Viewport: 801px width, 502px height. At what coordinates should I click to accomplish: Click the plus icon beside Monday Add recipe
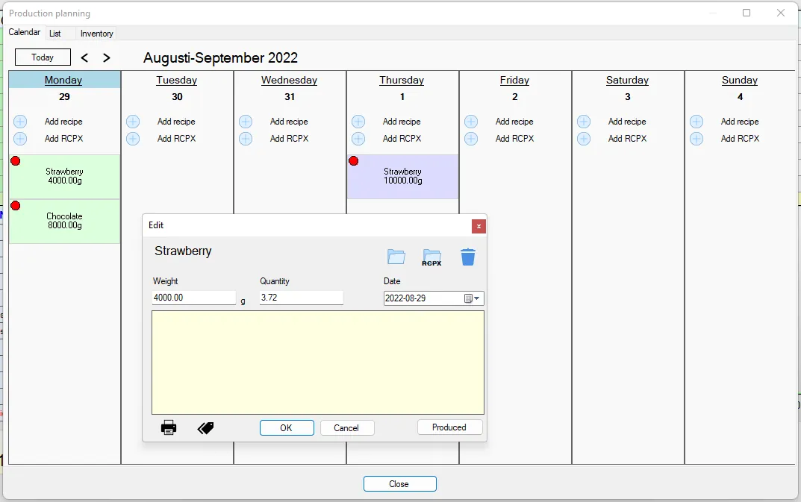(x=20, y=122)
